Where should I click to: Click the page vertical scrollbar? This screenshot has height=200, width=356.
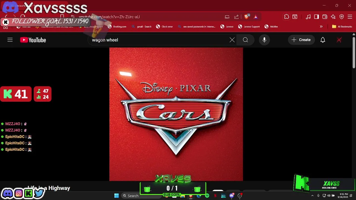pyautogui.click(x=354, y=53)
